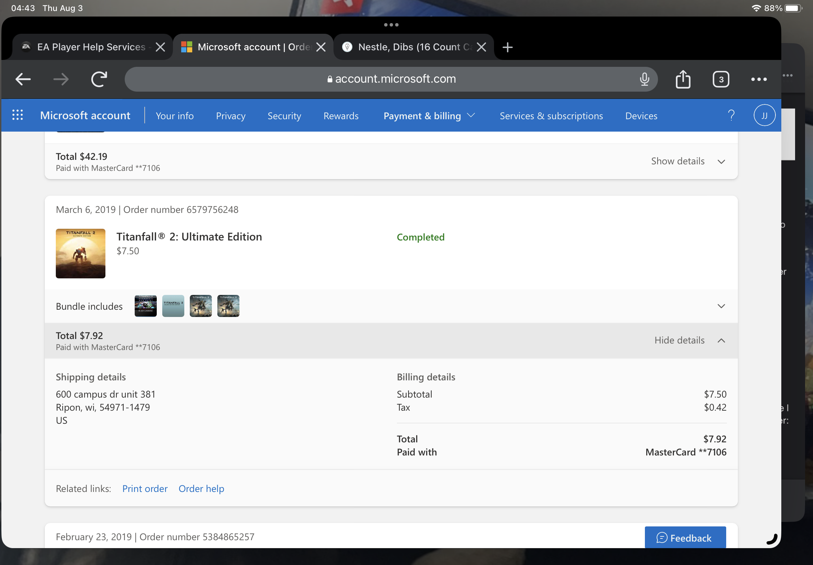Open the Order help link

coord(202,489)
